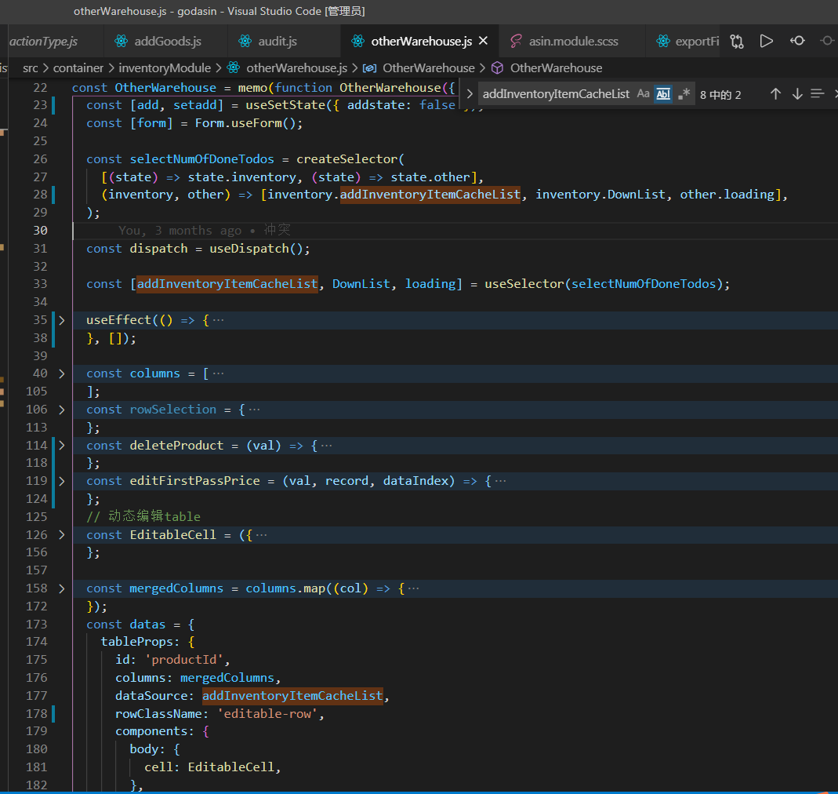
Task: Click the React icon on audit.js tab
Action: coord(245,41)
